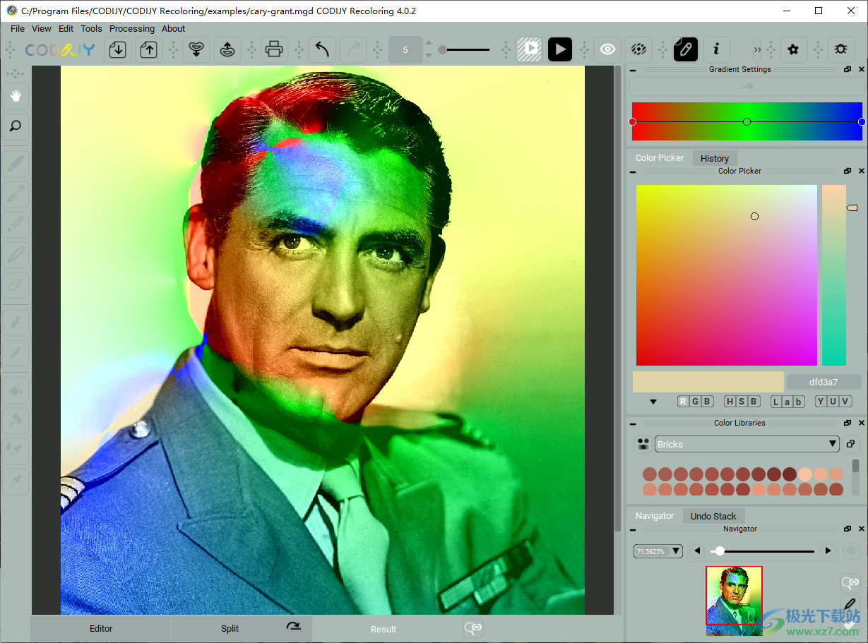The image size is (868, 643).
Task: Open the Processing menu
Action: tap(131, 29)
